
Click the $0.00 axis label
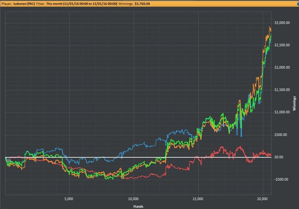(x=278, y=157)
